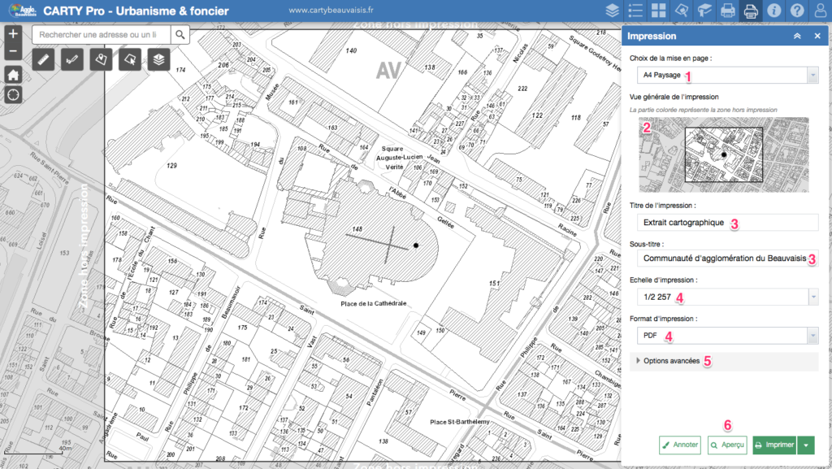This screenshot has height=469, width=832.
Task: Click the Agglo Beauvaisis logo
Action: coord(22,11)
